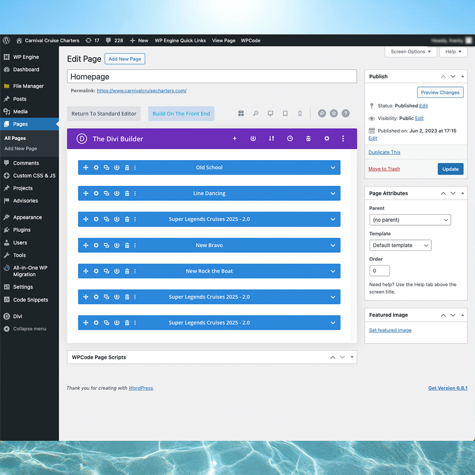Click the Add New Page button beside Edit Page
Image resolution: width=475 pixels, height=475 pixels.
pyautogui.click(x=125, y=59)
